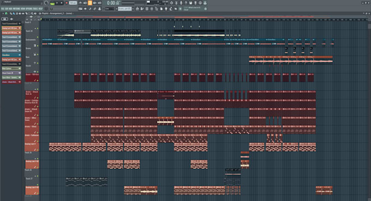The image size is (371, 201).
Task: Click the 0:00 time display
Action: [113, 3]
